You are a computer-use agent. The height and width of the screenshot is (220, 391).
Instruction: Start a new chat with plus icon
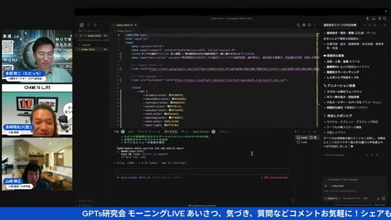[365, 25]
